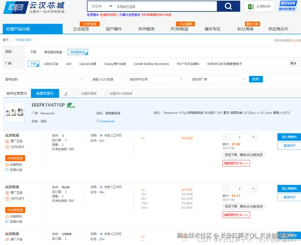Screen dimensions: 301x245
Task: Expand the 更多 brands list
Action: (295, 64)
